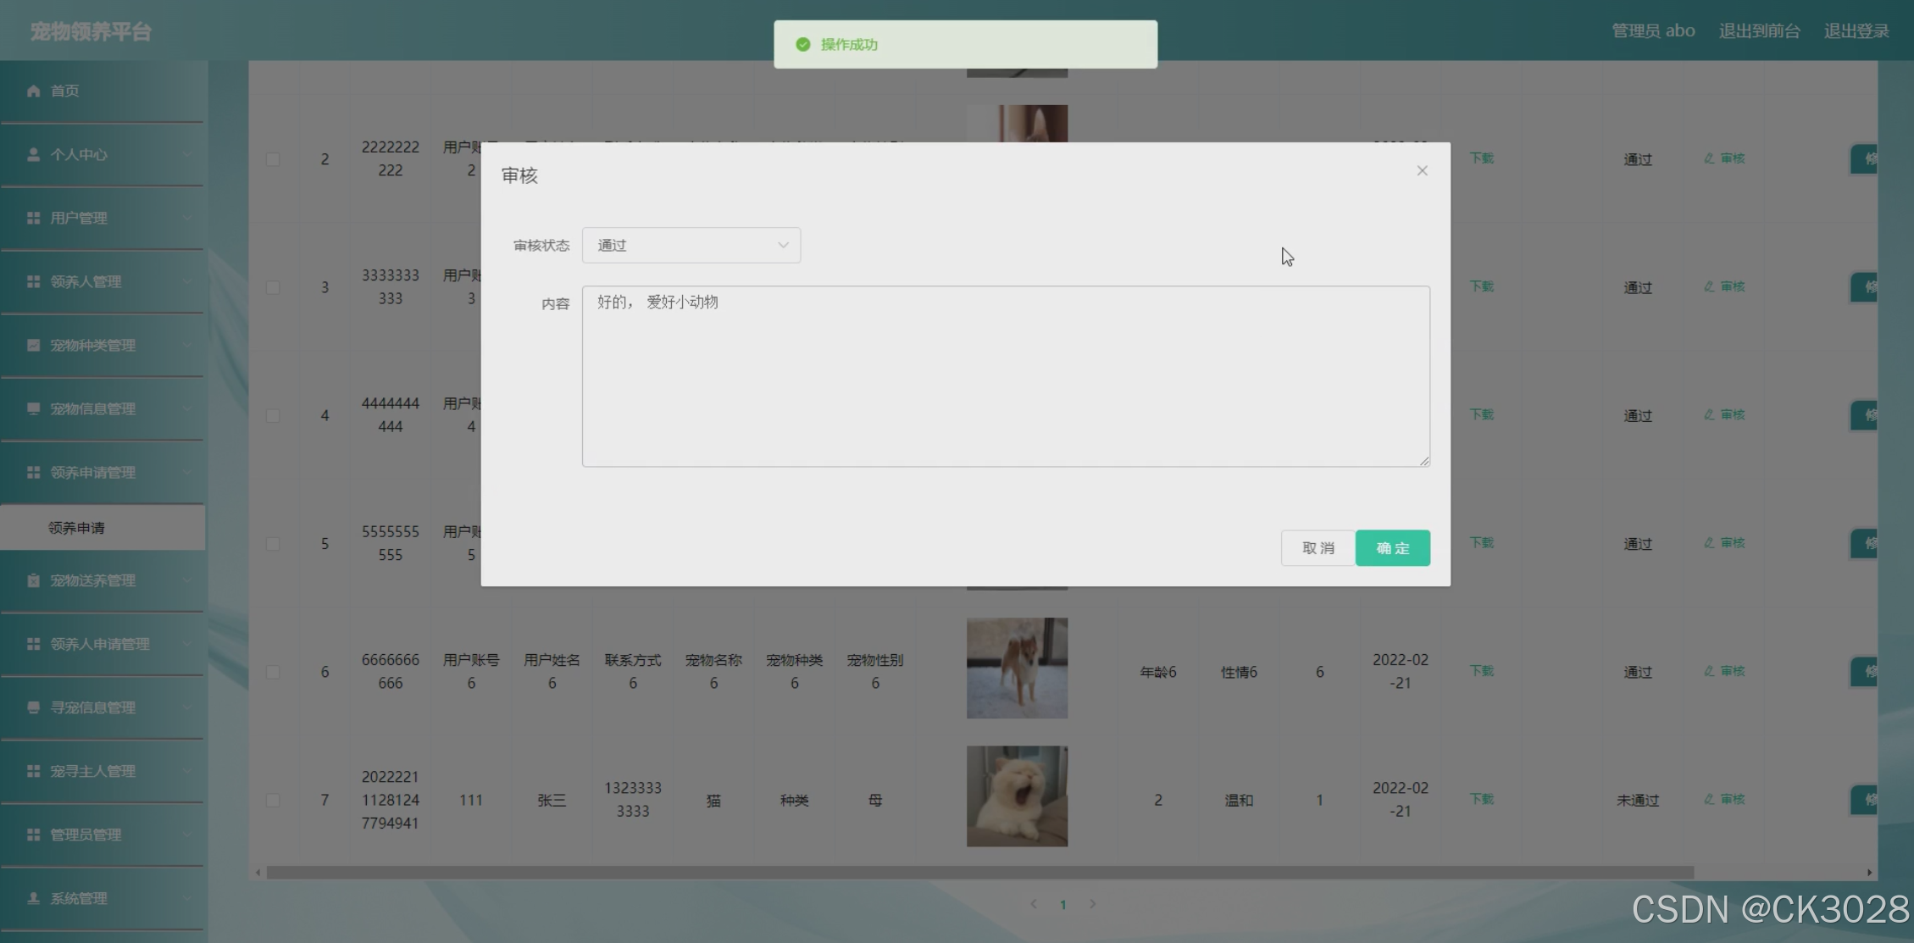Viewport: 1914px width, 943px height.
Task: Tick the checkbox for row 6
Action: click(x=273, y=672)
